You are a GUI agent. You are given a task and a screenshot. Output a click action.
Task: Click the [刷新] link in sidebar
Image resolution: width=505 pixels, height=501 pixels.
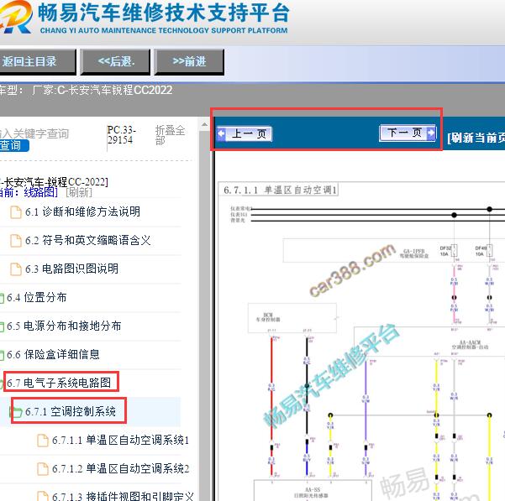coord(79,192)
